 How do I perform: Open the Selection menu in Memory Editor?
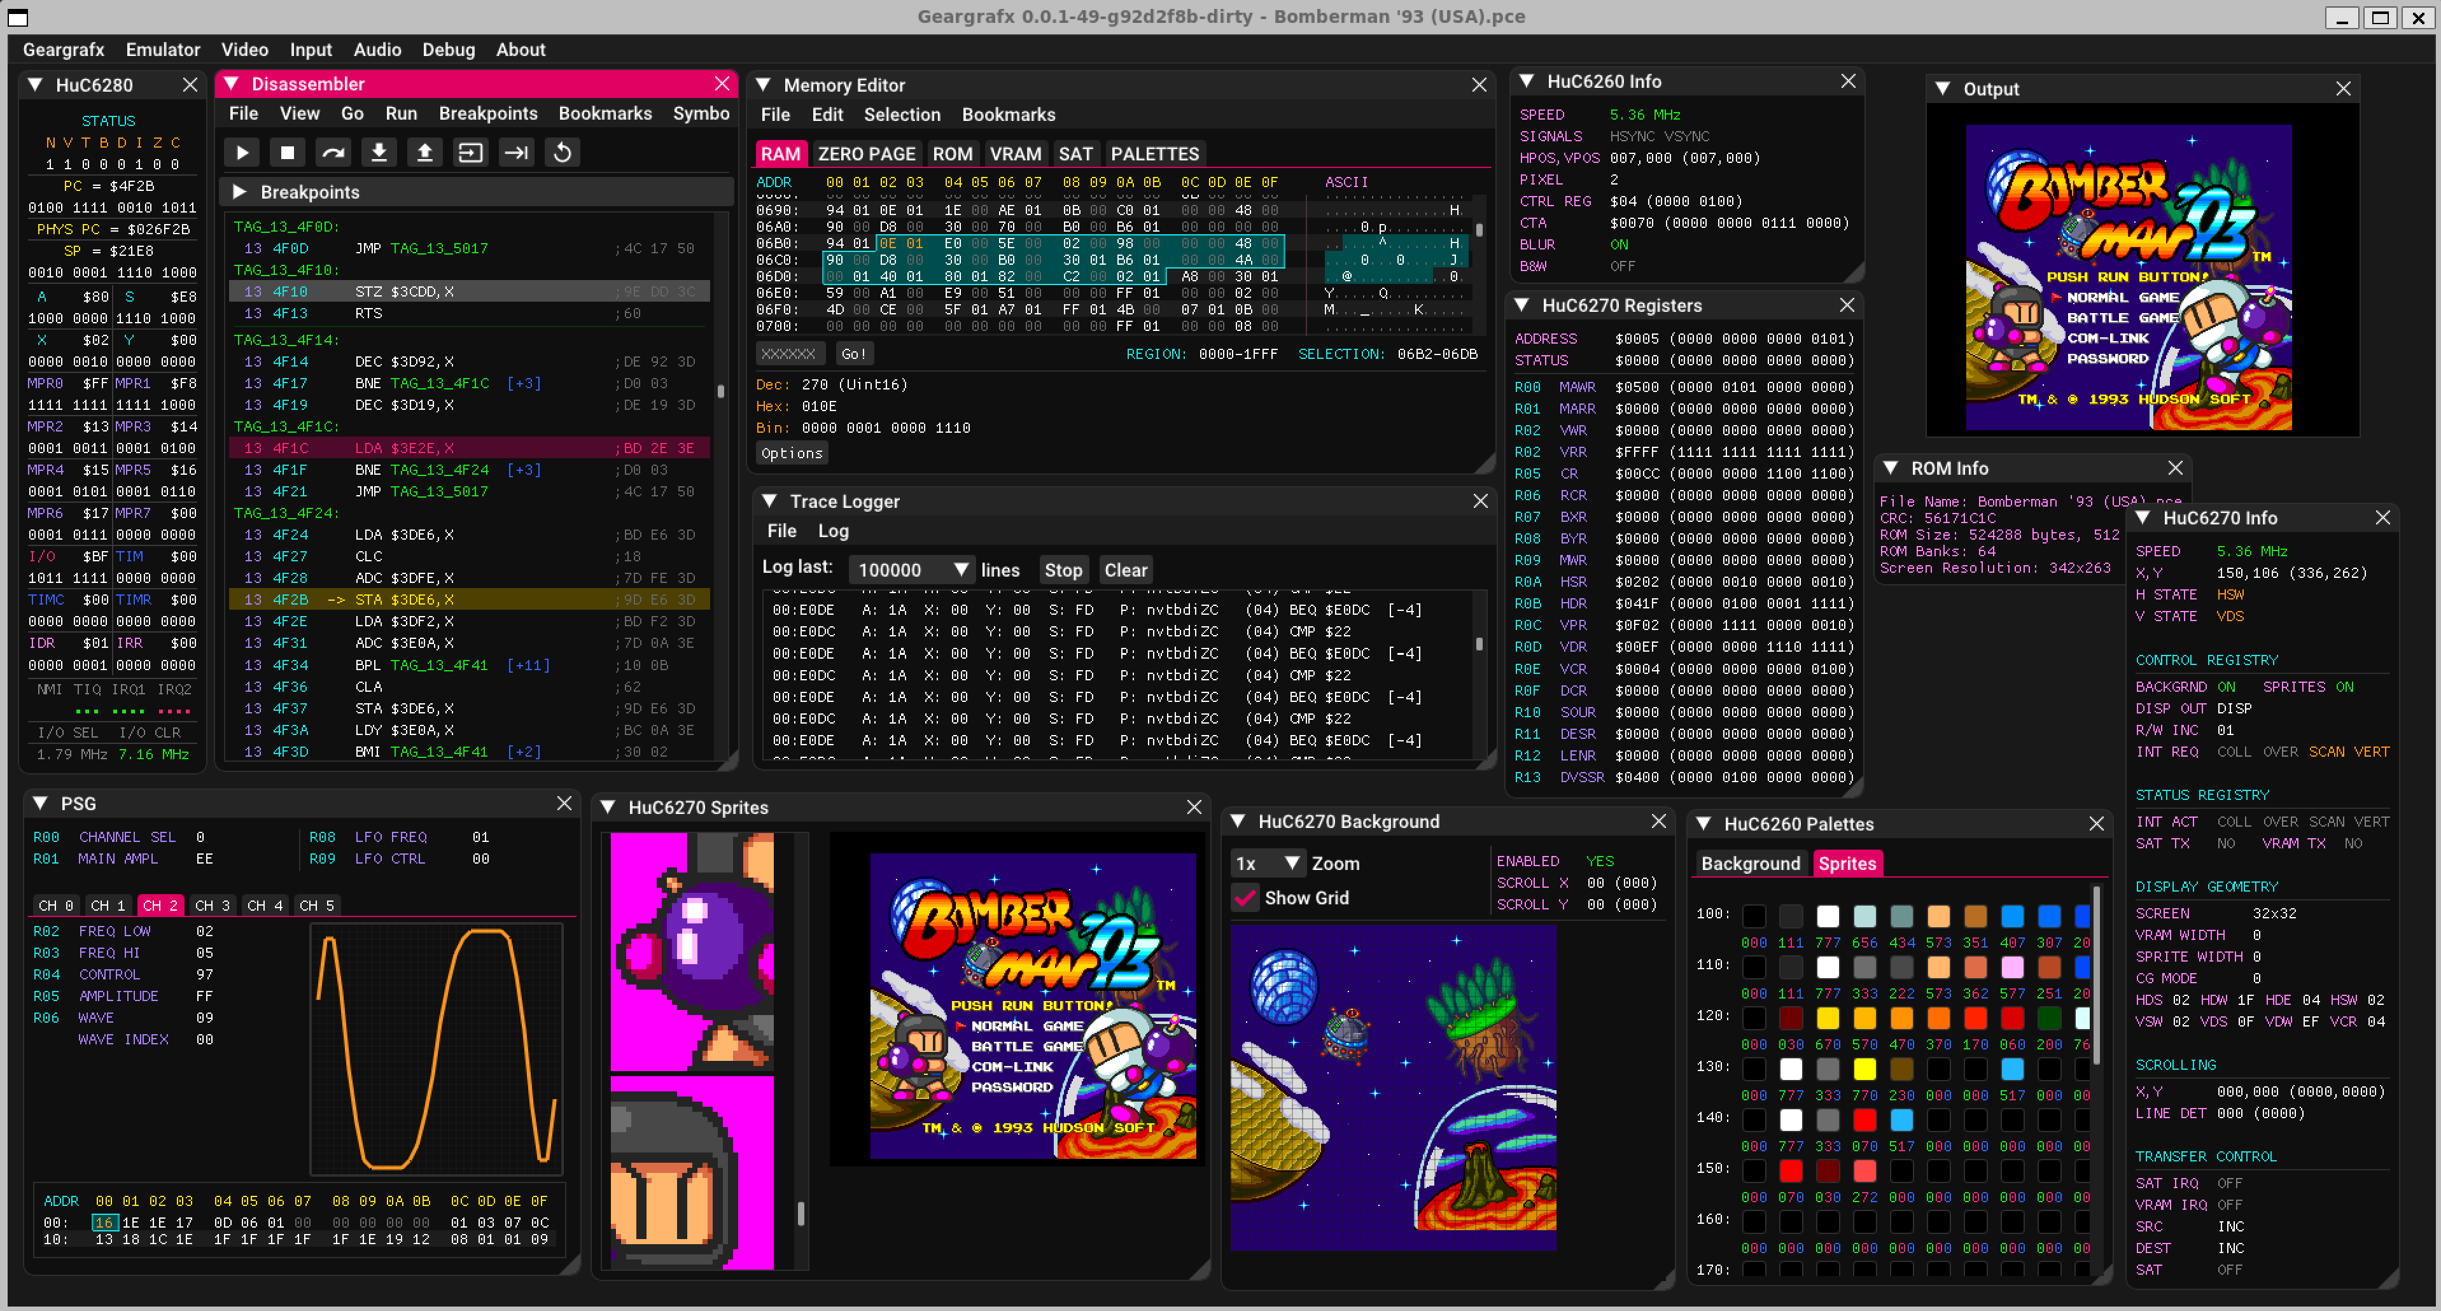pos(902,115)
